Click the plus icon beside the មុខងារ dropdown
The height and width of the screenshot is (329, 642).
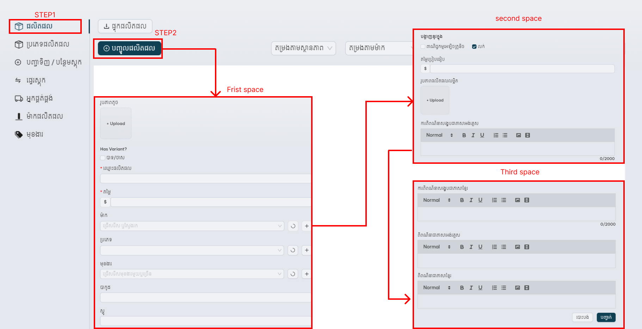(307, 274)
